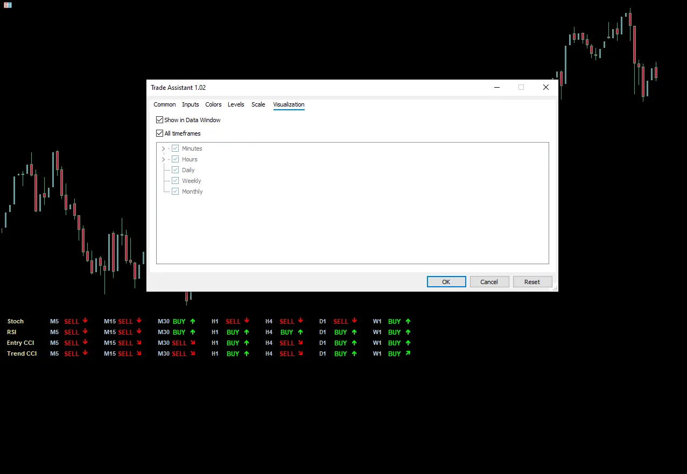Expand the Minutes tree node
The height and width of the screenshot is (474, 687).
(x=163, y=148)
